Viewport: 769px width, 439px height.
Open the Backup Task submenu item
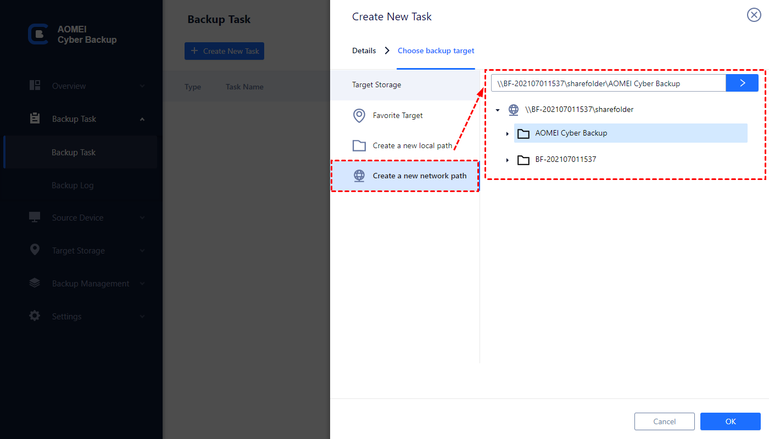[x=81, y=153]
